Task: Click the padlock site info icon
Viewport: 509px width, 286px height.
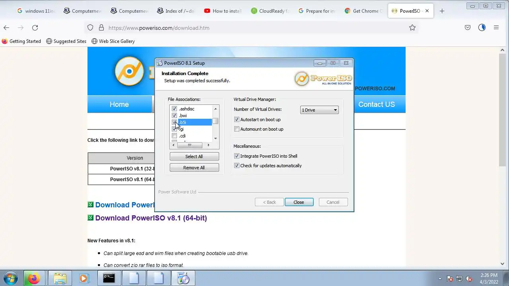Action: [x=101, y=27]
